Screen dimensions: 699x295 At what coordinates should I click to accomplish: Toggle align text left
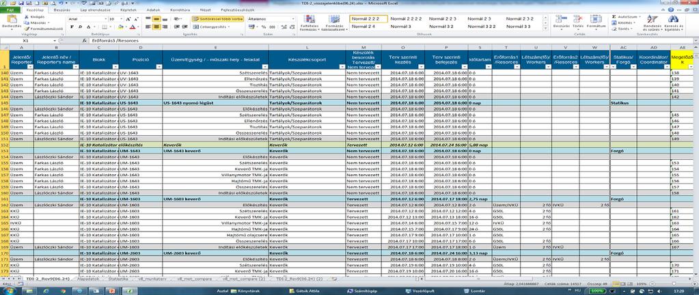[x=148, y=27]
